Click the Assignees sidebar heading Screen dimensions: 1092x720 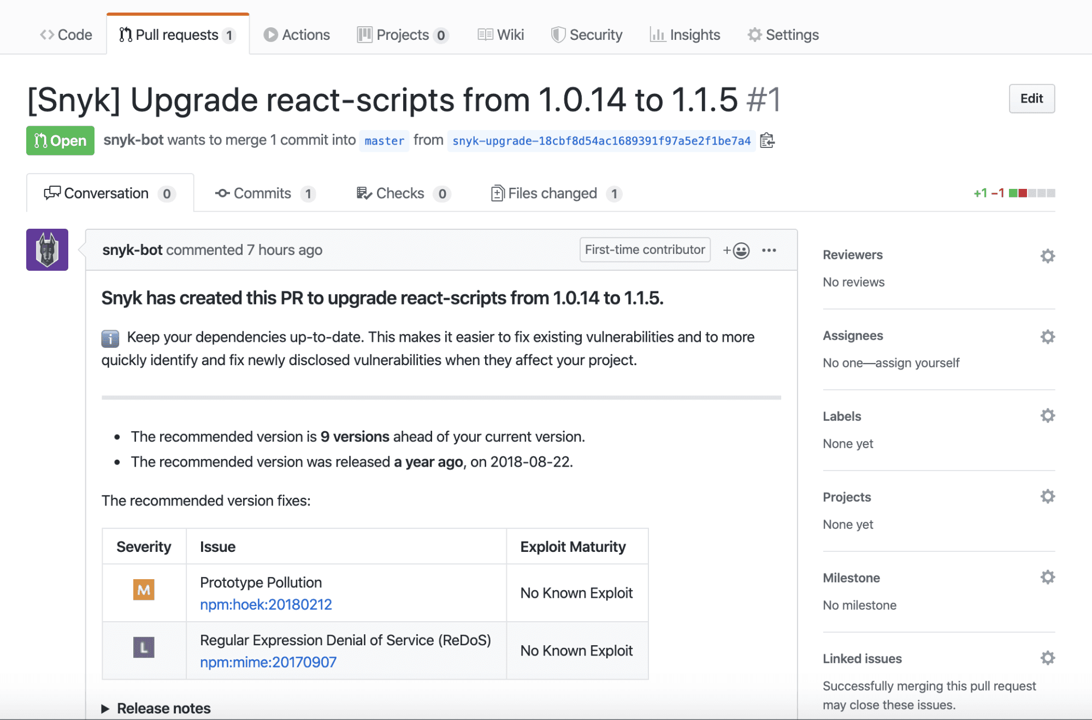(x=853, y=336)
